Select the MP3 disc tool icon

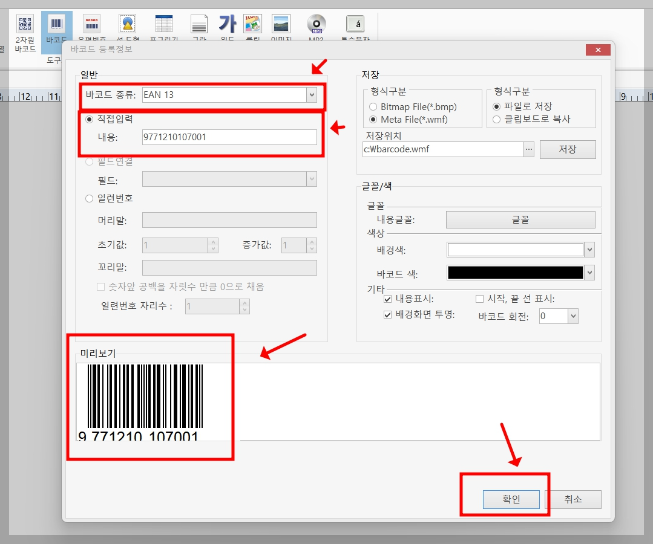pos(317,24)
